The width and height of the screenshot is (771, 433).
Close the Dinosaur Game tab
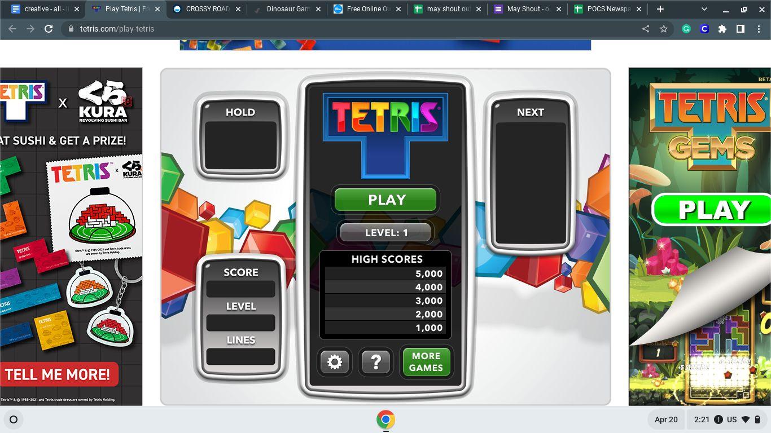[x=318, y=9]
